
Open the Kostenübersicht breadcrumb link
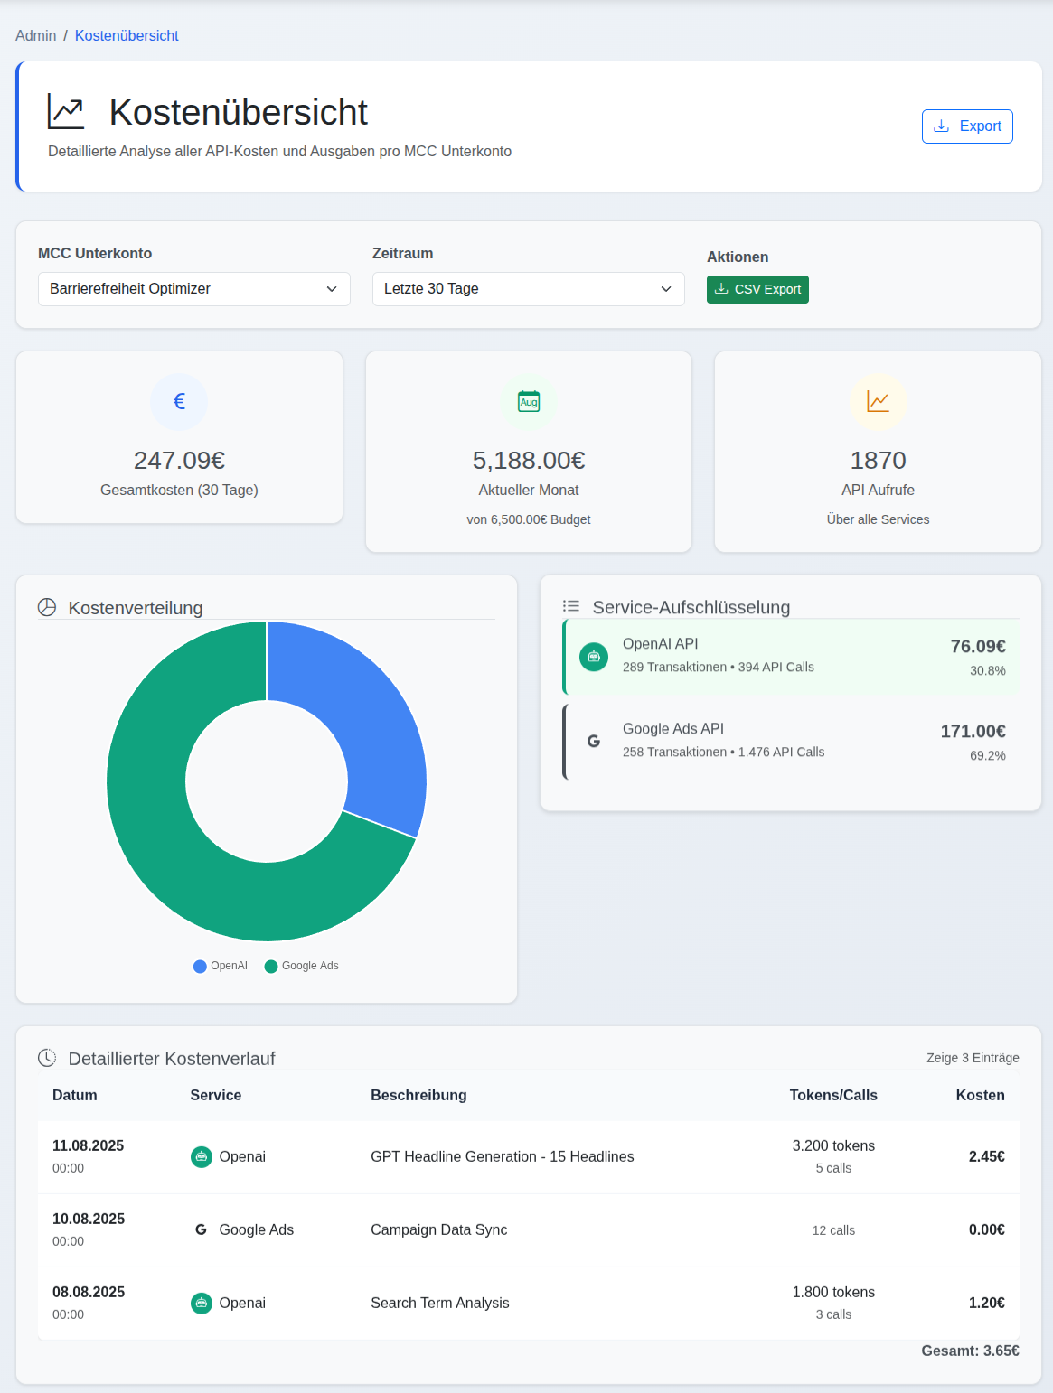point(127,35)
